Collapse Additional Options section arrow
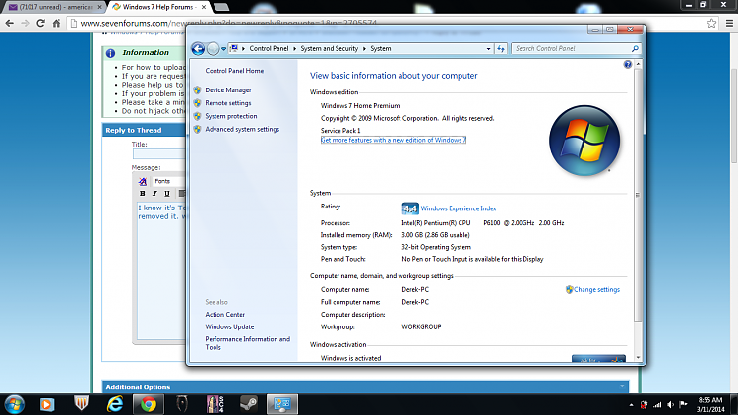Image resolution: width=738 pixels, height=415 pixels. 622,386
